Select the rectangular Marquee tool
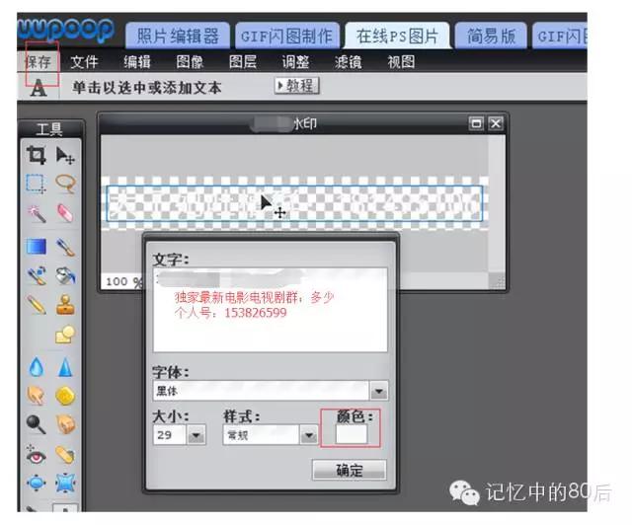The image size is (632, 525). (37, 185)
